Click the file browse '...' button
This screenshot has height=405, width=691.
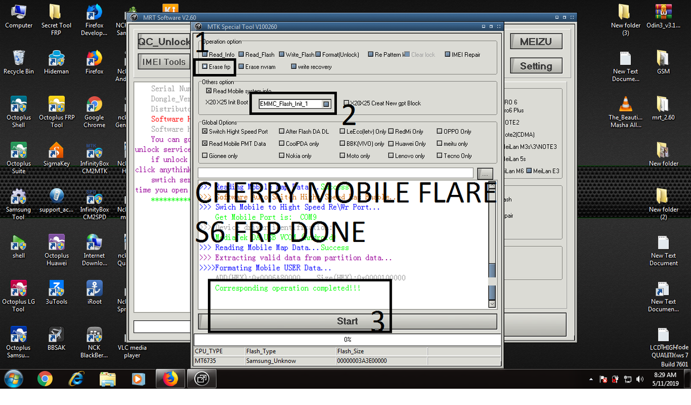(485, 173)
